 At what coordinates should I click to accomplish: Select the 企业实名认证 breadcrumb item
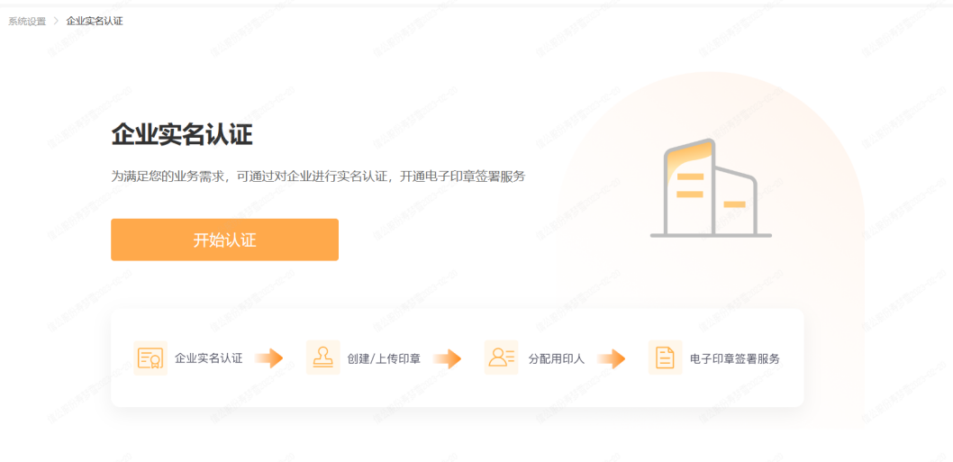coord(95,22)
